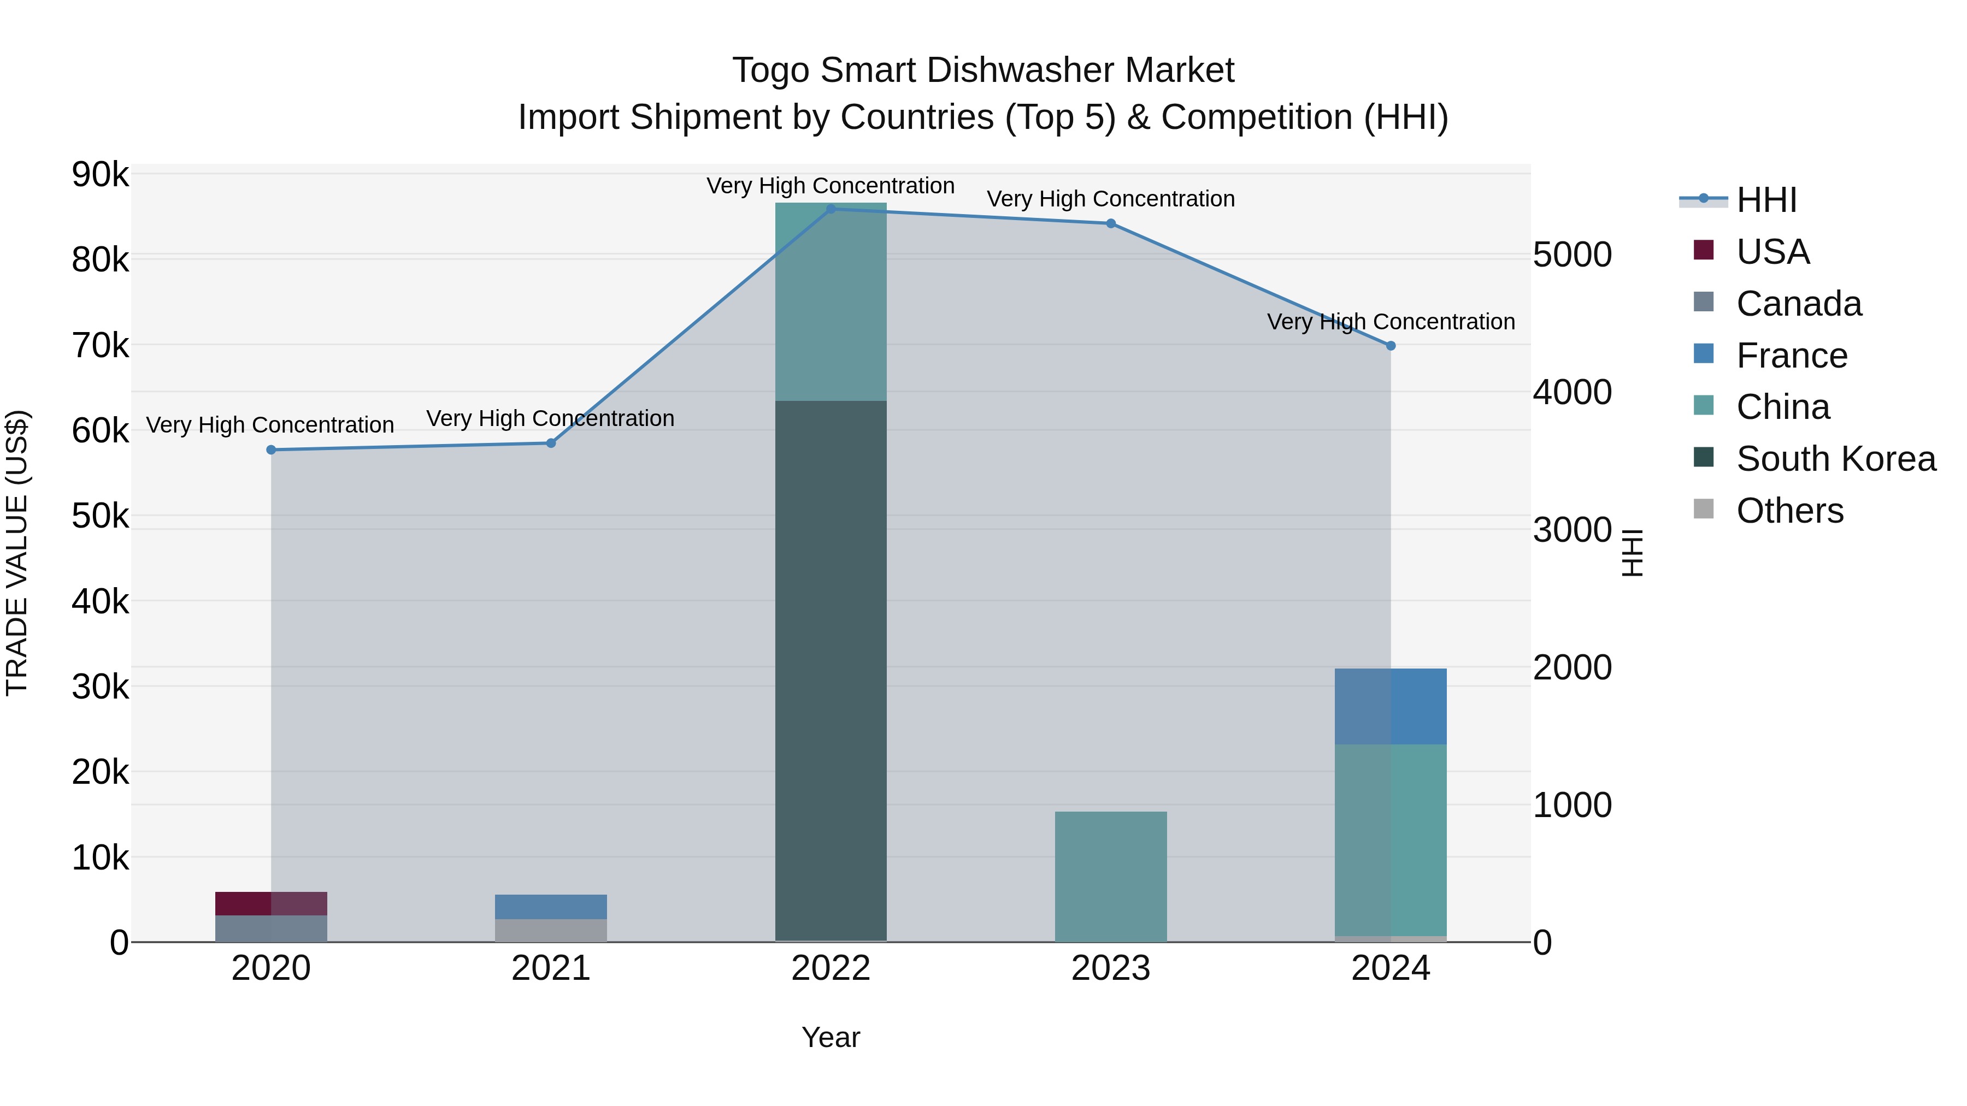Click the USA maroon color swatch
Viewport: 1967px width, 1106px height.
click(x=1704, y=250)
